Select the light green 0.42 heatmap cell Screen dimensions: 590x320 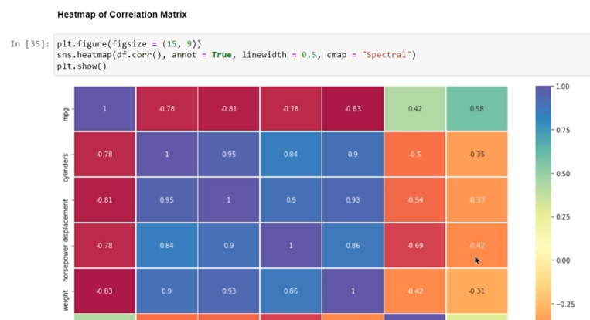pos(414,109)
